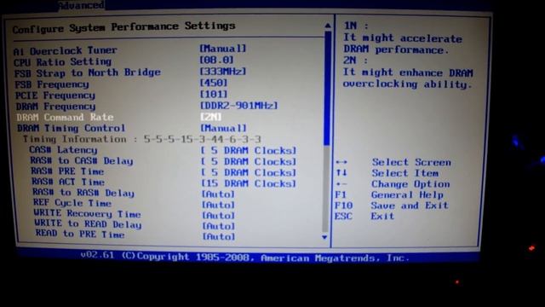Click the ESC Exit hint

tap(364, 216)
